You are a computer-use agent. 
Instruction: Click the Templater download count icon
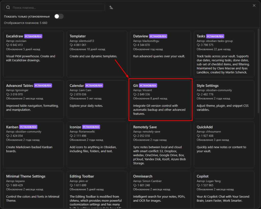[x=71, y=45]
